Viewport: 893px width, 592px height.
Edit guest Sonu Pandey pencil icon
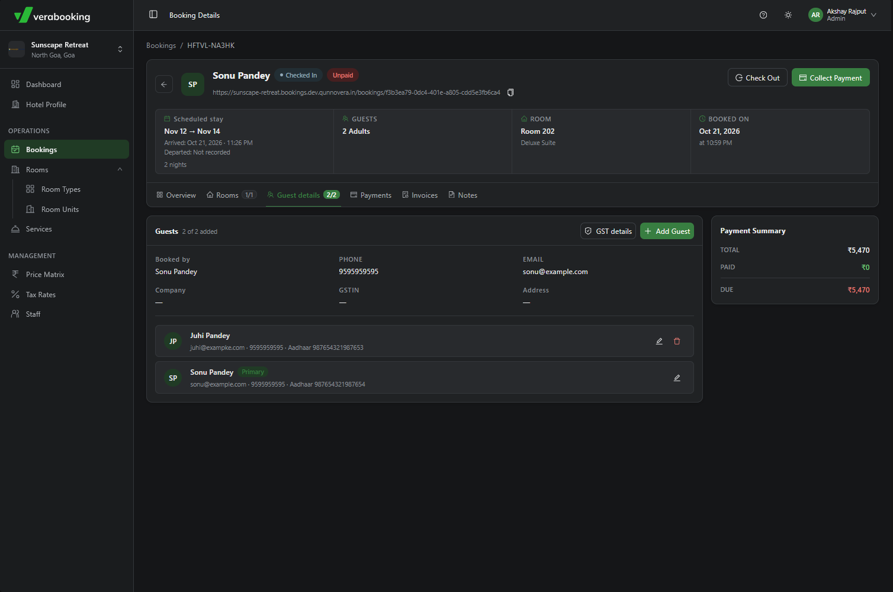click(677, 378)
